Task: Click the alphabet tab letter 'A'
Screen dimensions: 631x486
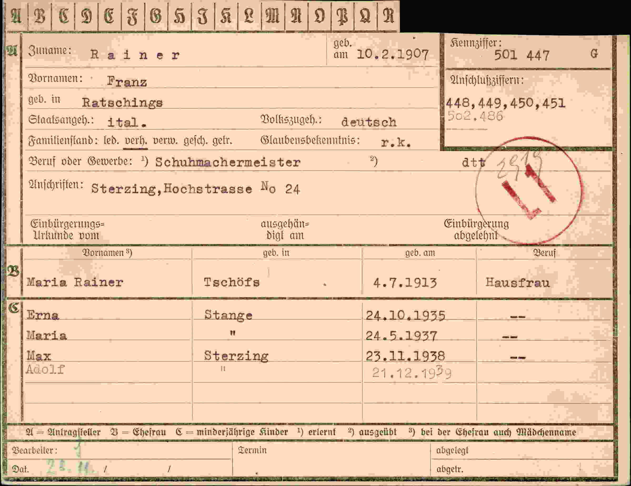Action: click(x=16, y=16)
